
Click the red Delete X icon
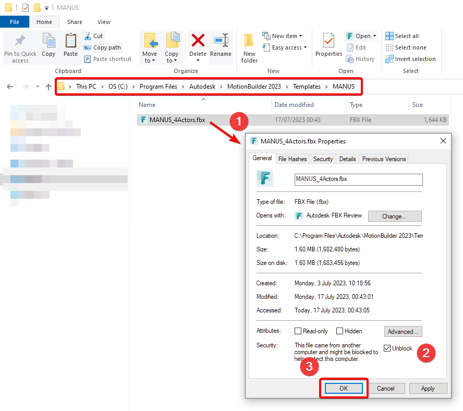coord(198,41)
